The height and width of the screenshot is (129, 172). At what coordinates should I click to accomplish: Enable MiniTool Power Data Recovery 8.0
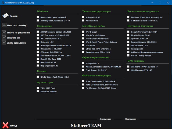click(x=128, y=17)
